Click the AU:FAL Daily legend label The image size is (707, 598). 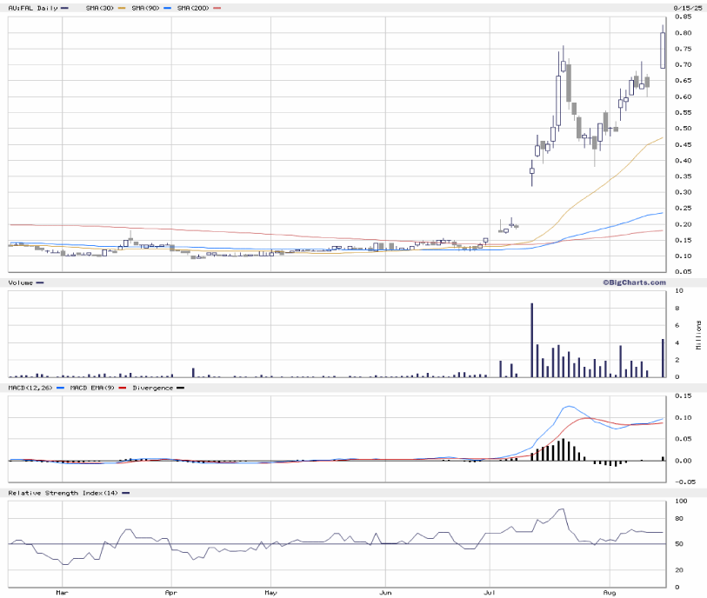(31, 7)
